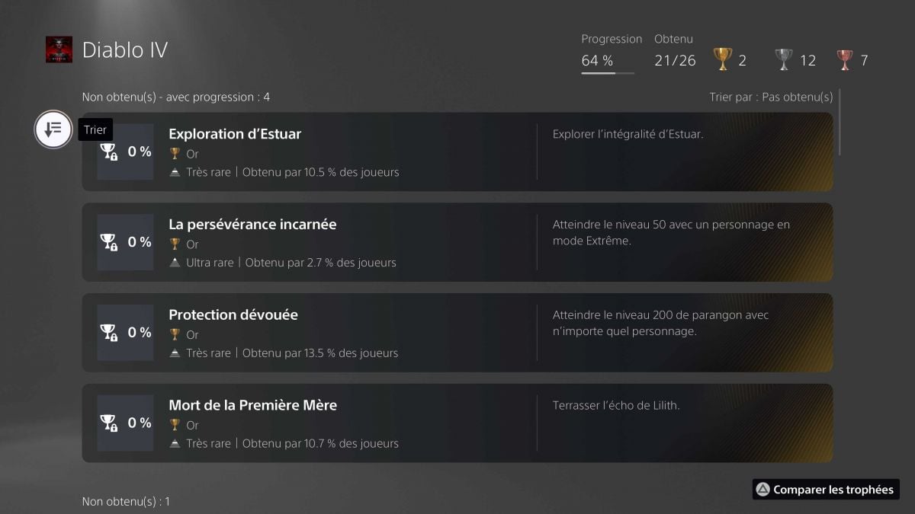915x514 pixels.
Task: Click the round Trier sort icon
Action: coord(53,129)
